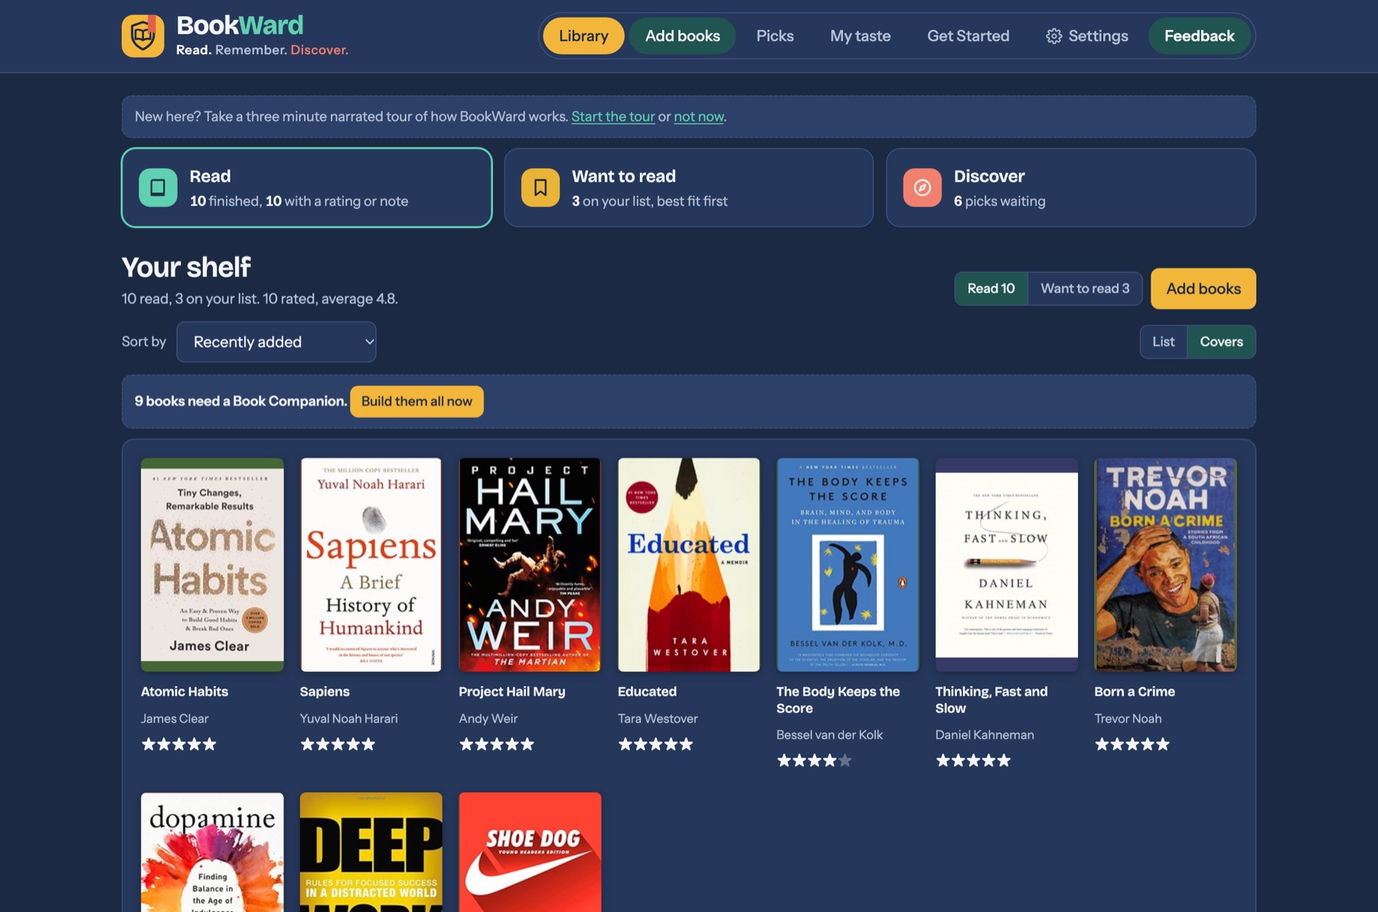Open the Feedback page
This screenshot has height=912, width=1378.
pos(1199,36)
